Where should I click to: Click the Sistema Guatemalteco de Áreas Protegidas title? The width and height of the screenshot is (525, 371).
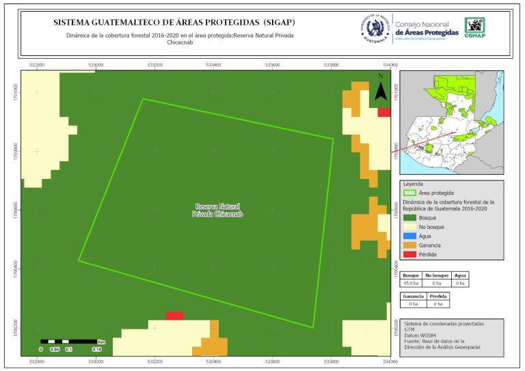(174, 23)
